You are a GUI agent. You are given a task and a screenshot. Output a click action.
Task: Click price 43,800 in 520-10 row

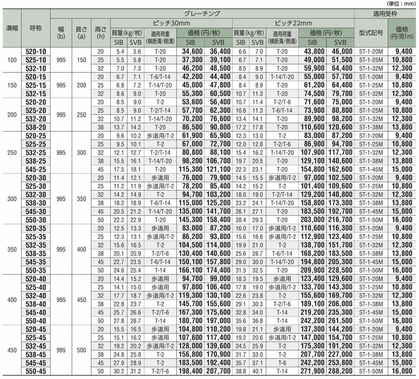(314, 52)
